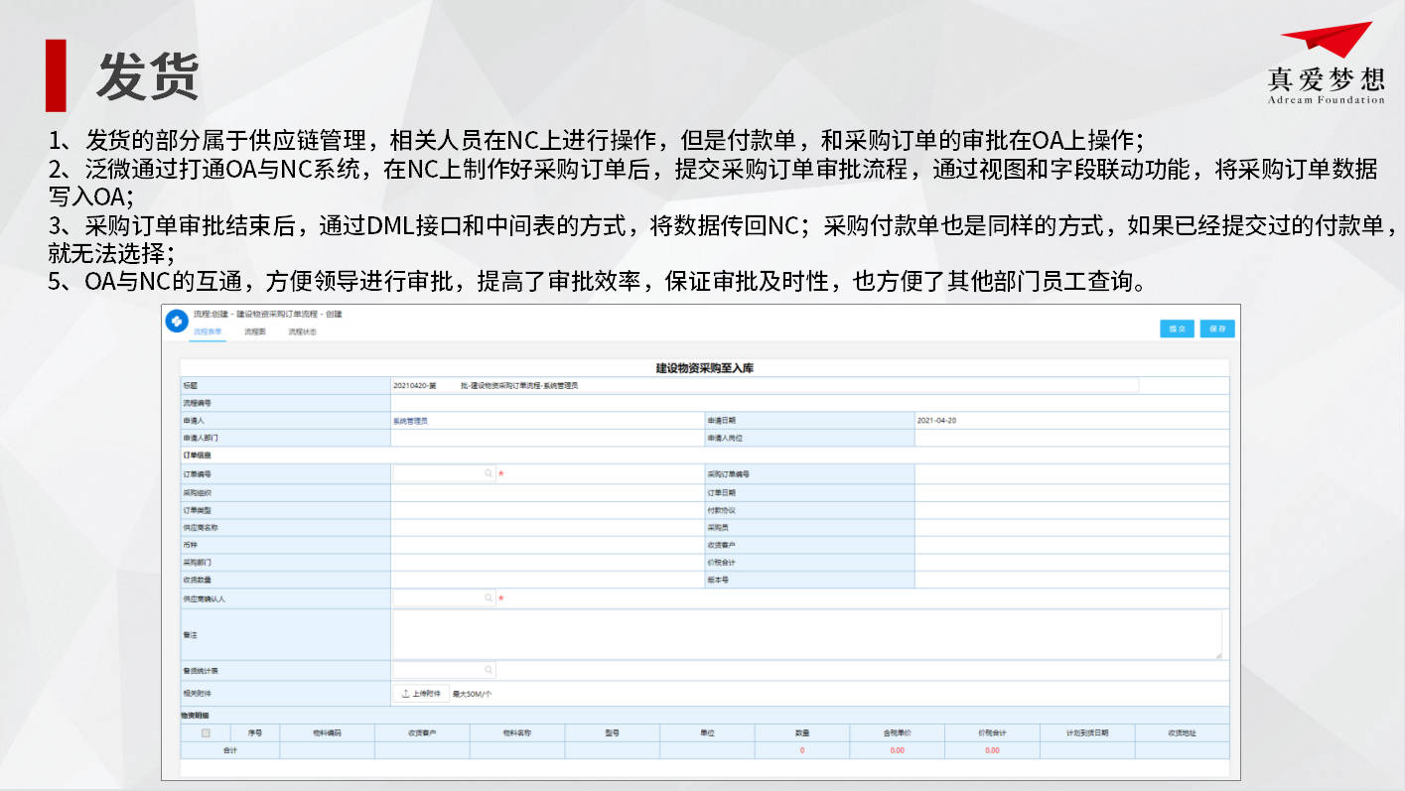Click the 保存 button
1405x791 pixels.
[x=1217, y=329]
